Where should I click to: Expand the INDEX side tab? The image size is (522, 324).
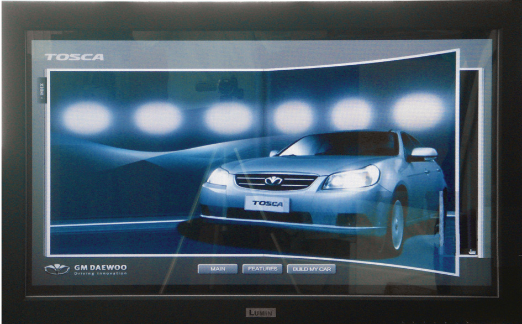(x=41, y=90)
